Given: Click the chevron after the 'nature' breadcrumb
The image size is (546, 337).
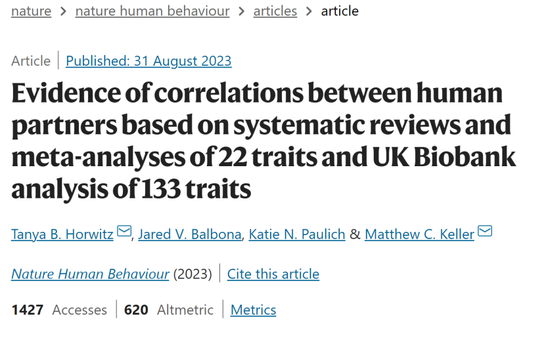Looking at the screenshot, I should [x=63, y=11].
